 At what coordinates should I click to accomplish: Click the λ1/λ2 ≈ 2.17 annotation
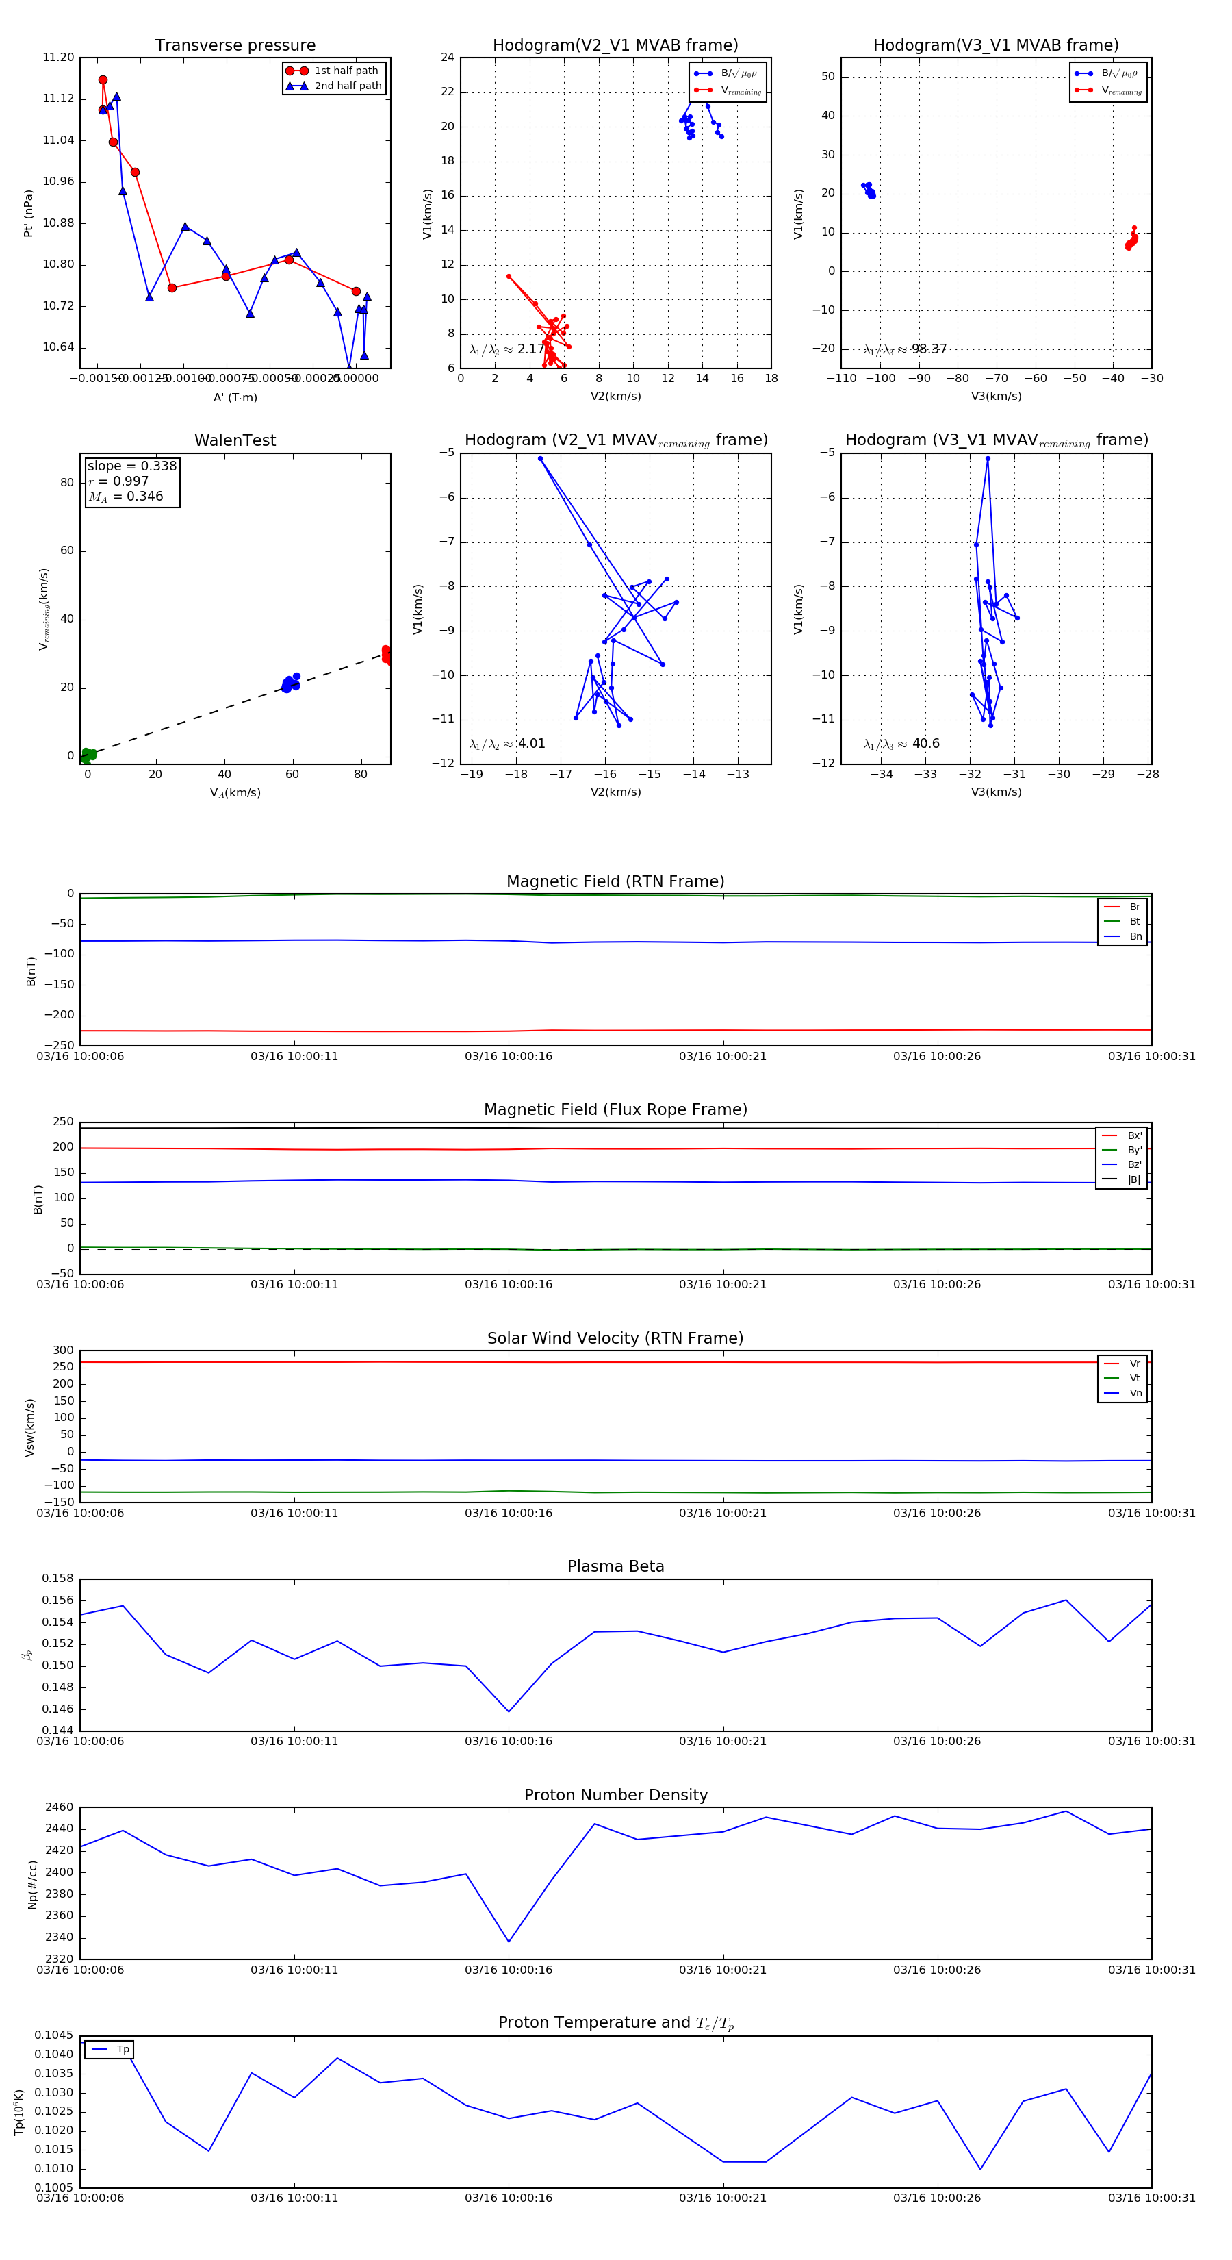point(506,349)
